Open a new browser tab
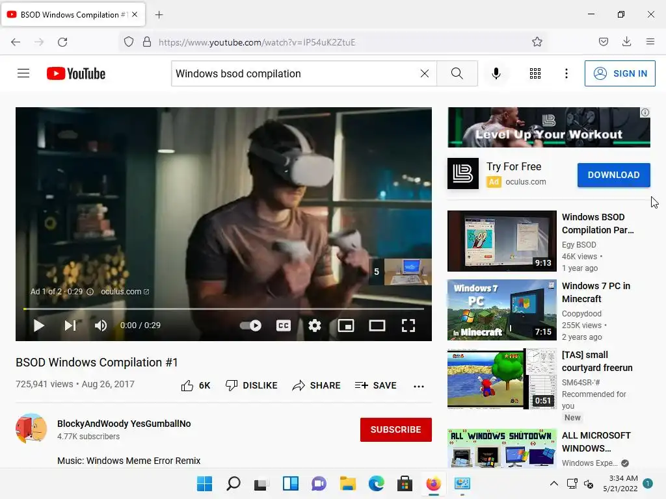Viewport: 666px width, 499px height. click(x=159, y=15)
